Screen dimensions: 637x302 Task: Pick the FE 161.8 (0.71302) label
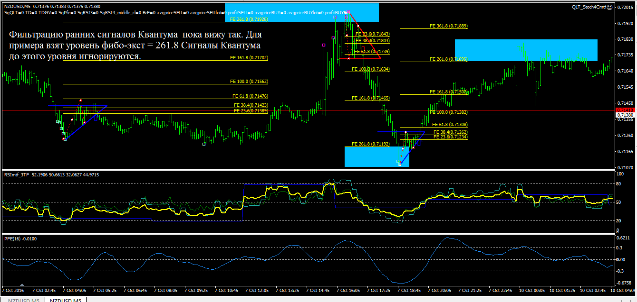449,92
